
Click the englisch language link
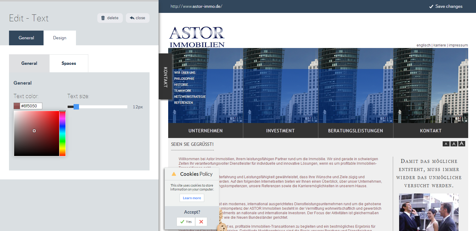click(423, 45)
